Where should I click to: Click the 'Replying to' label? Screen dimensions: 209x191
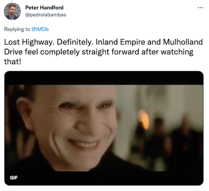[x=17, y=29]
